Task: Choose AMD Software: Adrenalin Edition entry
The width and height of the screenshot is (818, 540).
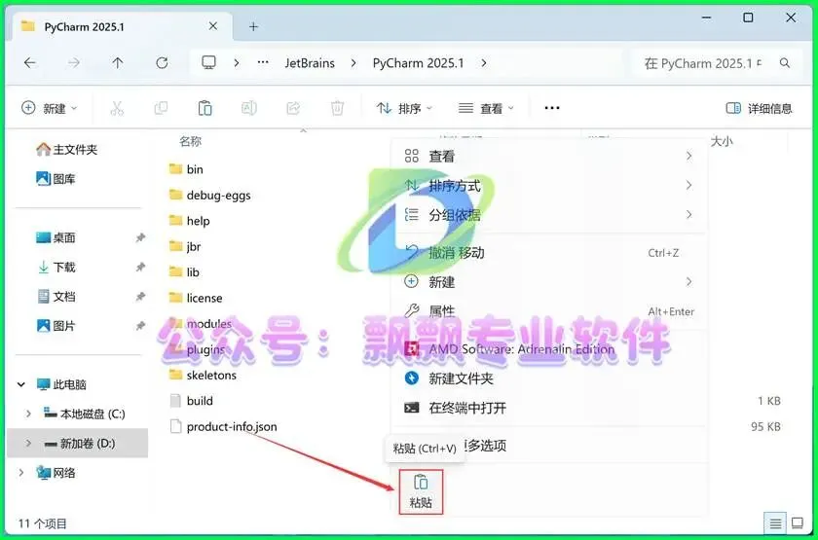Action: click(549, 348)
